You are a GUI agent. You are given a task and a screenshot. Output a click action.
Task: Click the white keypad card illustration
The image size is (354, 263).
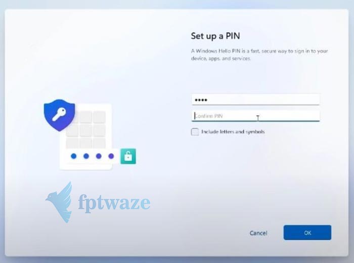click(x=85, y=137)
